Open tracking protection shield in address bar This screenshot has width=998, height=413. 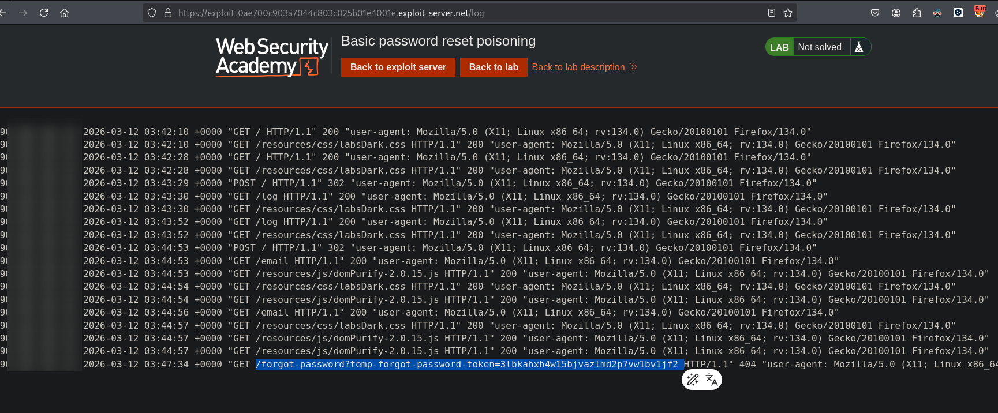(x=152, y=13)
